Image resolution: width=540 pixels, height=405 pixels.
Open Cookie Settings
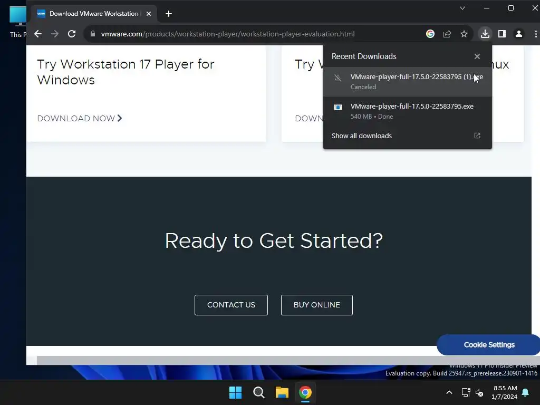click(x=489, y=345)
